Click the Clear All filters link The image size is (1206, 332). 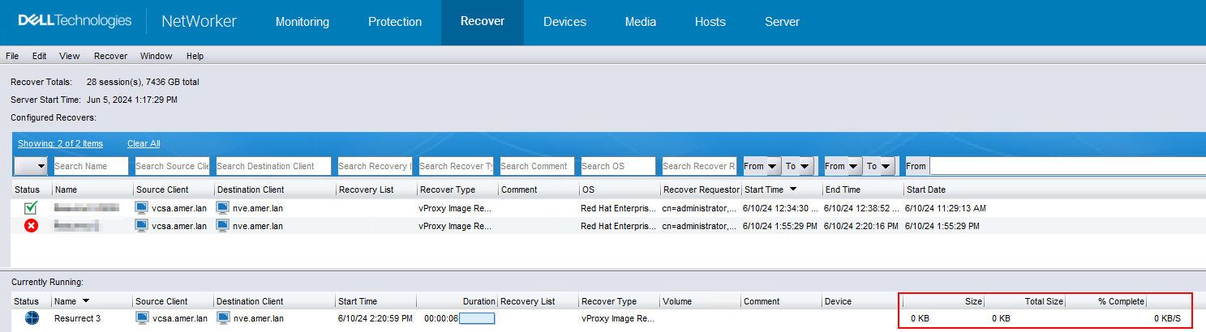pyautogui.click(x=144, y=143)
